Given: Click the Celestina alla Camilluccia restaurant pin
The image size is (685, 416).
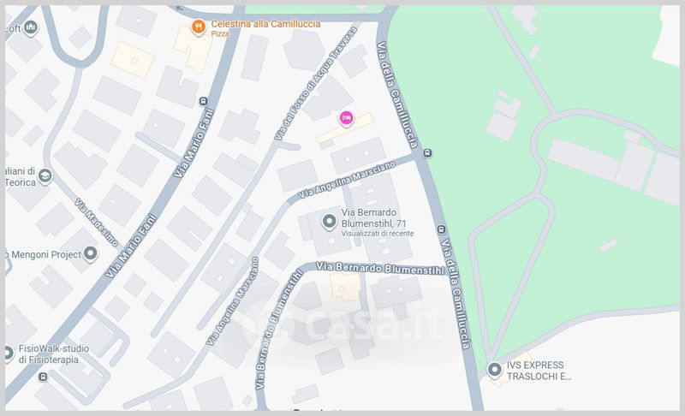Looking at the screenshot, I should tap(199, 27).
